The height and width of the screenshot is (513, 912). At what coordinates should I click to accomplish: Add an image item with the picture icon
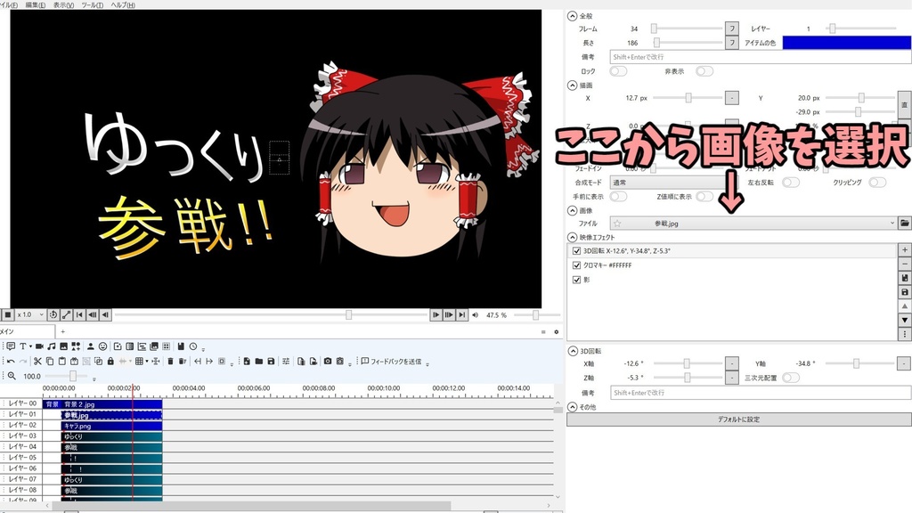click(63, 346)
